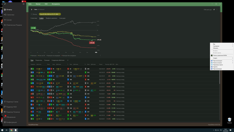The image size is (234, 132).
Task: Add a new tab with the plus icon
Action: 68,60
